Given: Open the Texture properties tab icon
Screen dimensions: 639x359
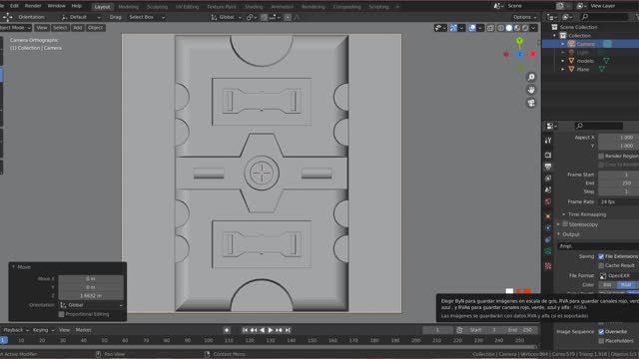Looking at the screenshot, I should click(548, 266).
